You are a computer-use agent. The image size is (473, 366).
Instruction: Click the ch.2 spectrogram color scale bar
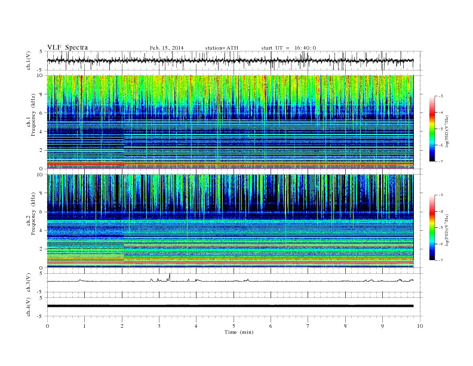point(432,227)
